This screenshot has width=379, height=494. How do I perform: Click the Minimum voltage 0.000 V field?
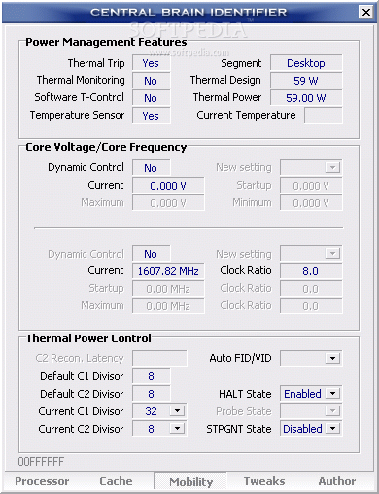pos(311,203)
